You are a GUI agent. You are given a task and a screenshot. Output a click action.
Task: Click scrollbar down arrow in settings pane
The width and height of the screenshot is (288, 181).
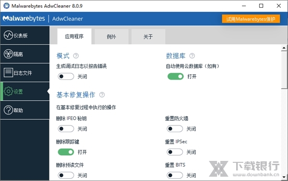click(x=284, y=177)
